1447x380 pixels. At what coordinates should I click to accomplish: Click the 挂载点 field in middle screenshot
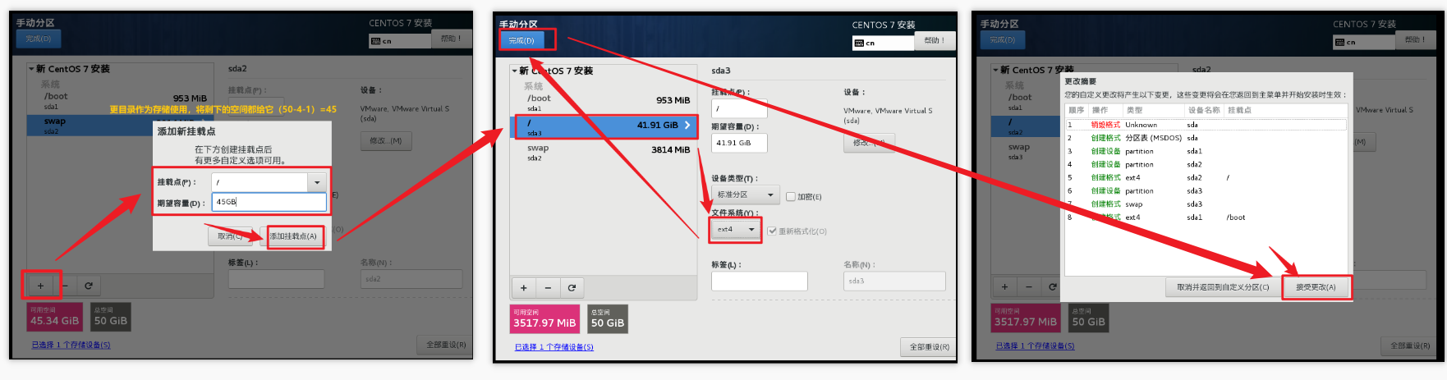point(739,108)
